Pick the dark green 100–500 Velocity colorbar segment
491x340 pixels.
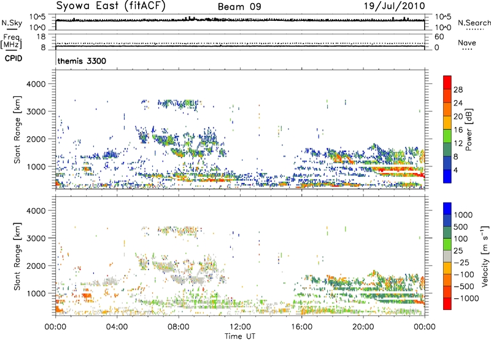[x=447, y=233]
